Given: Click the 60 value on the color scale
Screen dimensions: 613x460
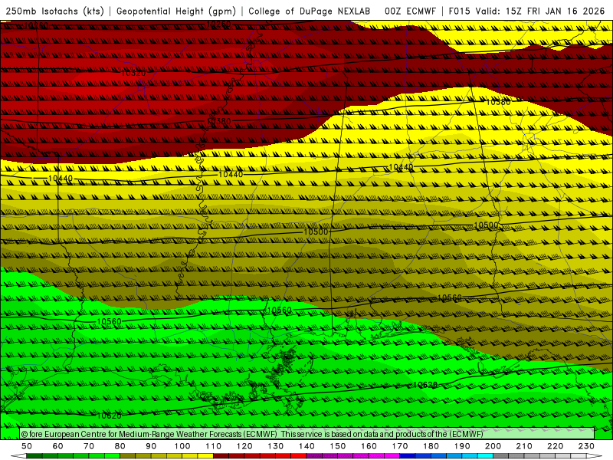Looking at the screenshot, I should pyautogui.click(x=58, y=446).
